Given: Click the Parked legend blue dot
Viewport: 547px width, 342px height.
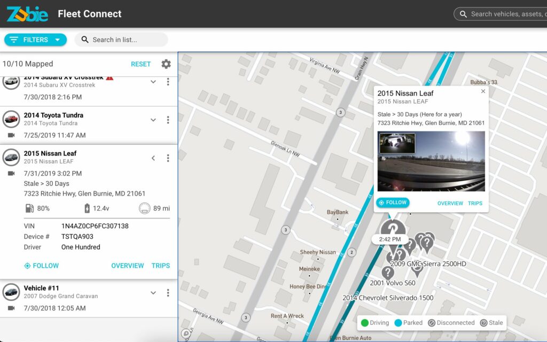Looking at the screenshot, I should [x=398, y=323].
